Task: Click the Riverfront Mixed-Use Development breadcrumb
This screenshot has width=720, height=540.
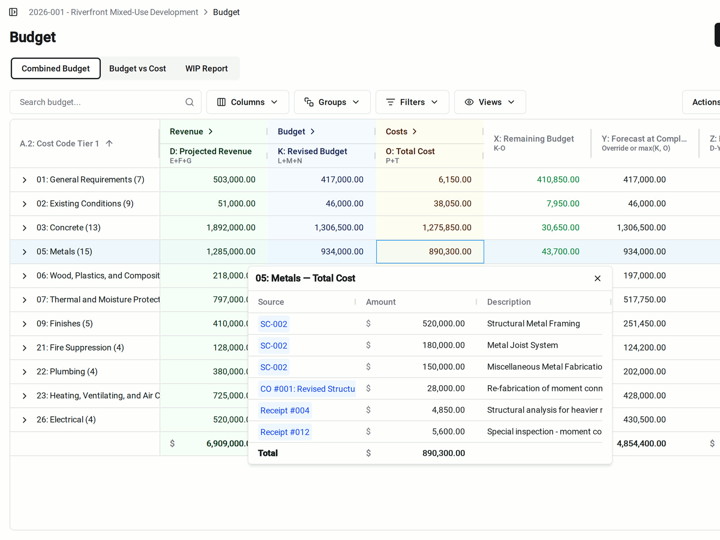Action: tap(113, 12)
